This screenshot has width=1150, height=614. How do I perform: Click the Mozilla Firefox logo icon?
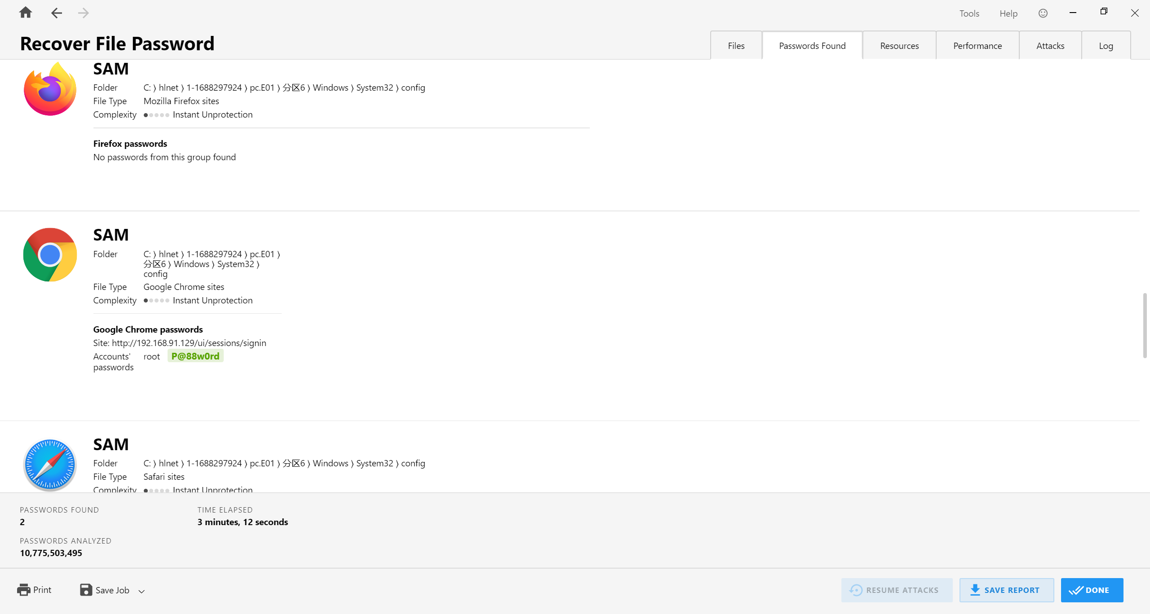(50, 89)
